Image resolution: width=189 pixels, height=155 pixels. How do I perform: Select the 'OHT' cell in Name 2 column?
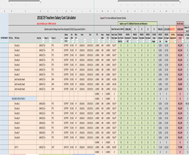point(57,147)
